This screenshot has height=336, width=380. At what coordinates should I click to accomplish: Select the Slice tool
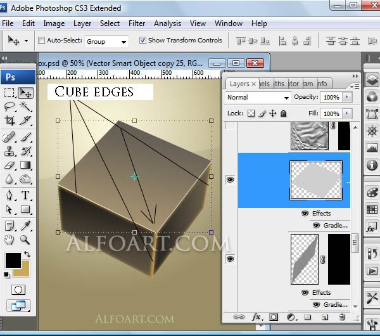(x=25, y=120)
